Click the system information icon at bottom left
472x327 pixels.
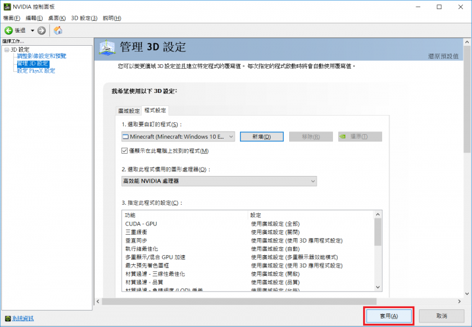[8, 318]
